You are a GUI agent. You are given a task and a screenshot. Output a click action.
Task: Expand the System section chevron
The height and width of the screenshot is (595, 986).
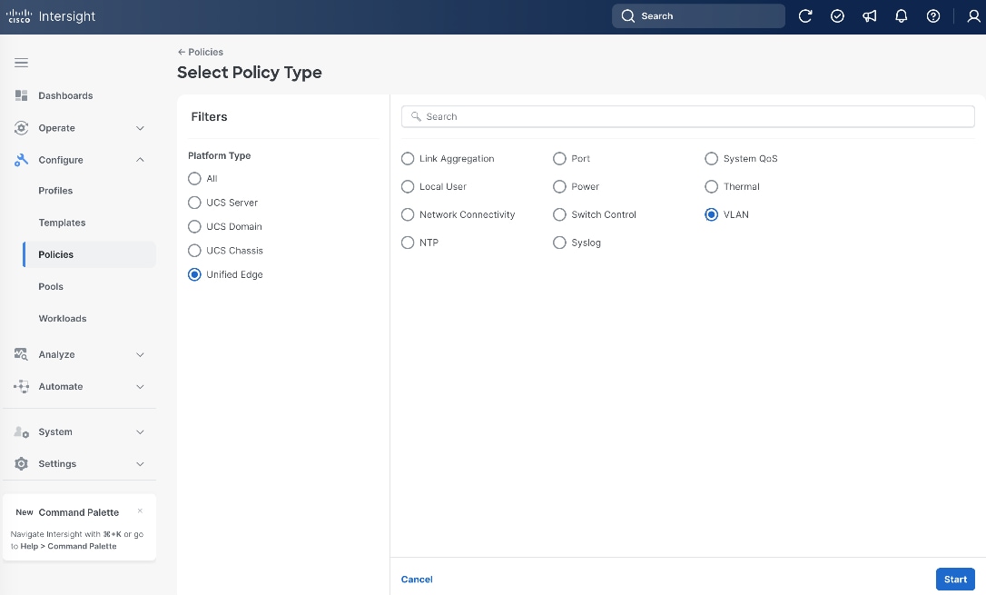click(x=140, y=432)
